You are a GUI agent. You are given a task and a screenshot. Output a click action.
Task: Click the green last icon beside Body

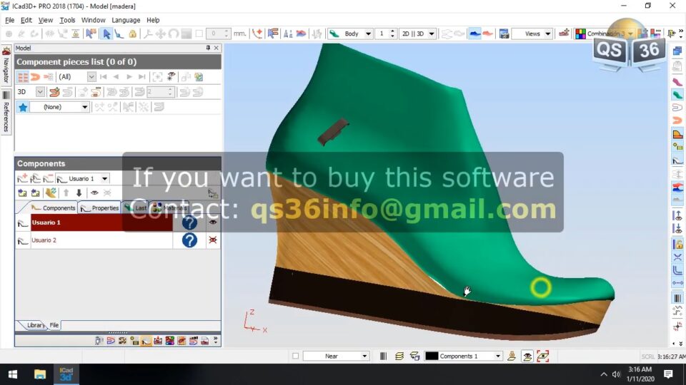[334, 34]
